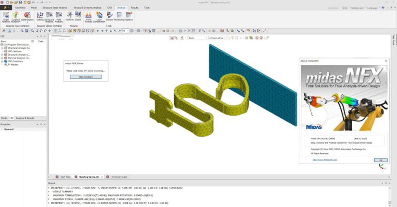
Task: Toggle the Marker checkbox in tree
Action: point(6,65)
